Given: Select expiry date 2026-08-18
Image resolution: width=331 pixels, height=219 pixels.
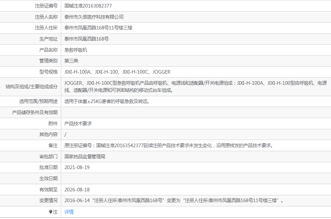Looking at the screenshot, I should [x=77, y=190].
